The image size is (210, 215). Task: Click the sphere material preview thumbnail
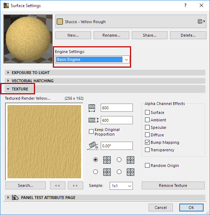click(28, 39)
